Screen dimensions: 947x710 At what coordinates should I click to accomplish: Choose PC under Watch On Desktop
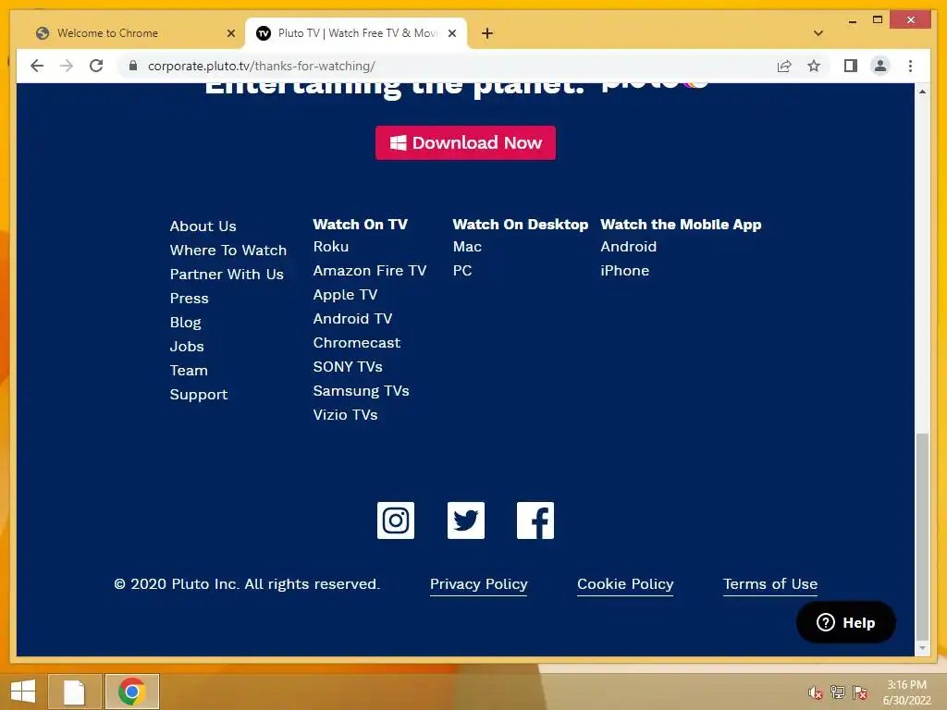coord(462,271)
